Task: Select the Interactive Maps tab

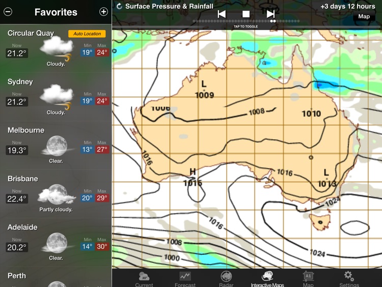Action: (267, 279)
